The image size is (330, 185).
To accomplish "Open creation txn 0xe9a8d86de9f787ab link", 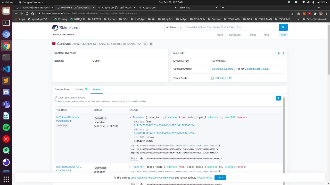I will pyautogui.click(x=257, y=69).
